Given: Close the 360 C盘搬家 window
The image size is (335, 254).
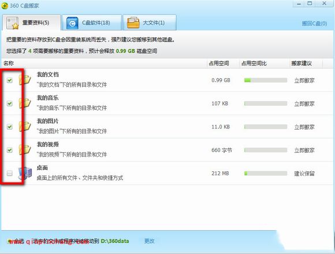Looking at the screenshot, I should click(325, 3).
